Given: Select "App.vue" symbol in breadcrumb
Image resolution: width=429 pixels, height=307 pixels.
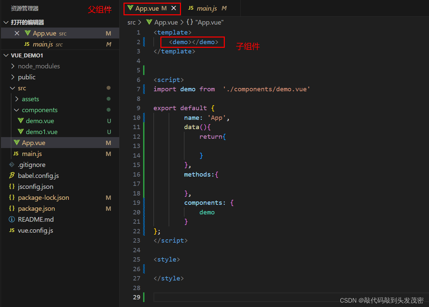Looking at the screenshot, I should point(210,22).
